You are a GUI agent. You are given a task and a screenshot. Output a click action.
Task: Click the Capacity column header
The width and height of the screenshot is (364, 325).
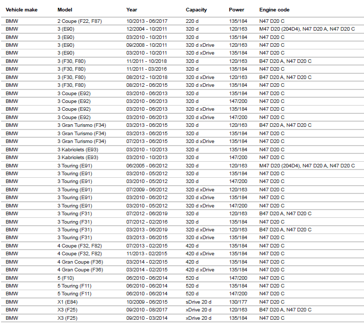click(x=196, y=10)
